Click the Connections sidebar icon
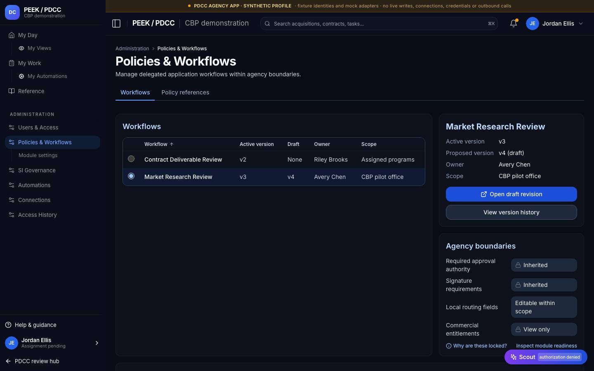Viewport: 594px width, 371px height. [x=12, y=200]
